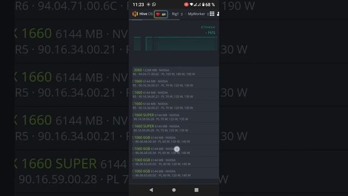Tap the Hive OS logo
This screenshot has height=196, width=348.
pos(142,14)
